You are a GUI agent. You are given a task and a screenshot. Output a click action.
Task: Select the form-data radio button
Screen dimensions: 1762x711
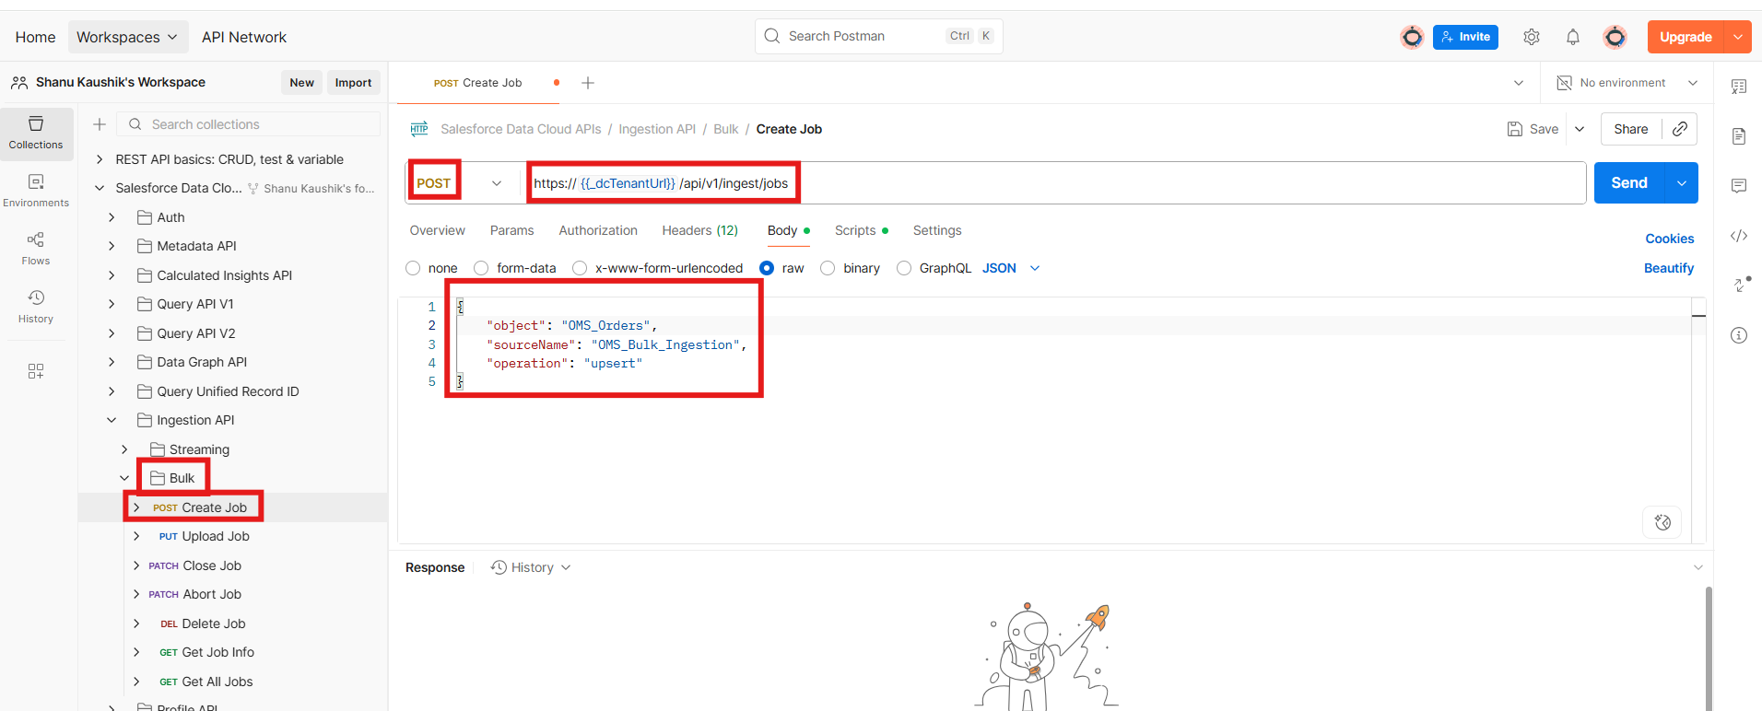481,268
